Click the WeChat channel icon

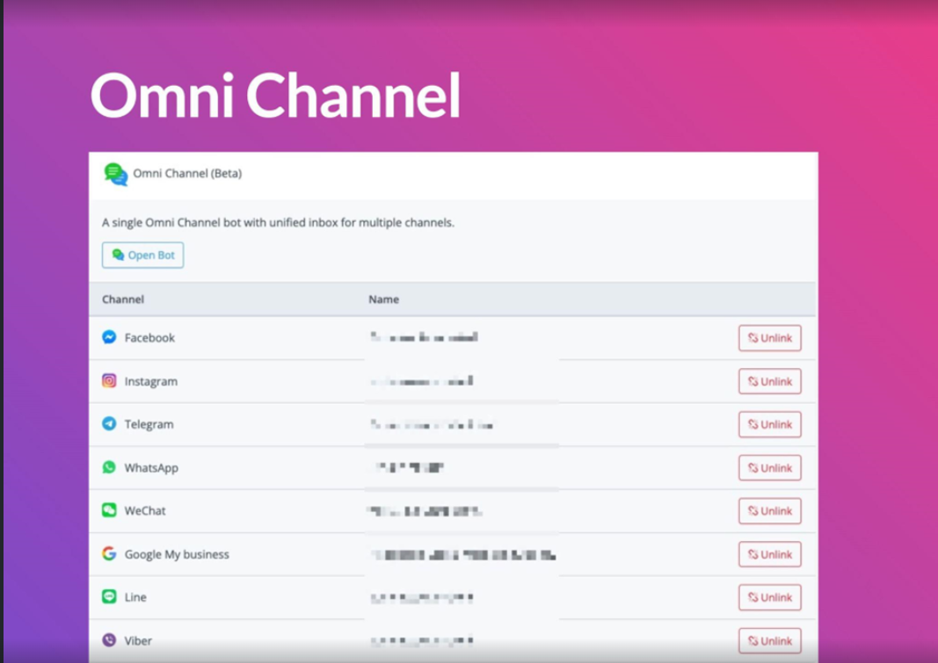click(109, 510)
